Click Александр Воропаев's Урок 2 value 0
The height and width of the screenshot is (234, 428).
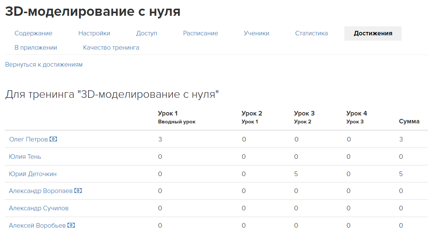point(243,191)
